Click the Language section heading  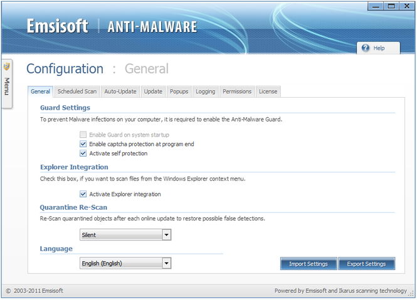point(56,249)
